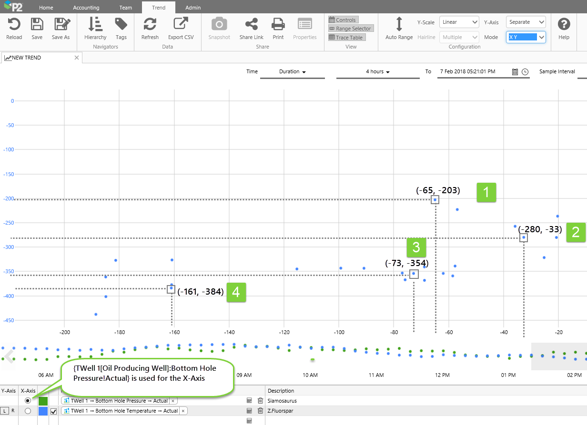Uncheck the Bottom Hole Temperature visibility checkbox
This screenshot has width=587, height=425.
click(x=53, y=411)
